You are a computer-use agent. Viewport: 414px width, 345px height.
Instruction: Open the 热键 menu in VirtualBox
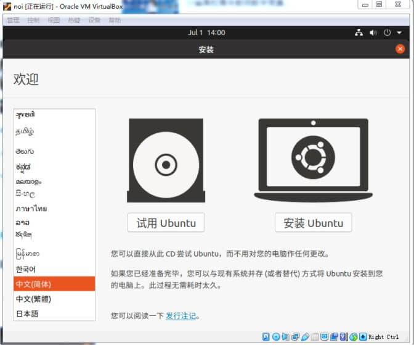(74, 20)
